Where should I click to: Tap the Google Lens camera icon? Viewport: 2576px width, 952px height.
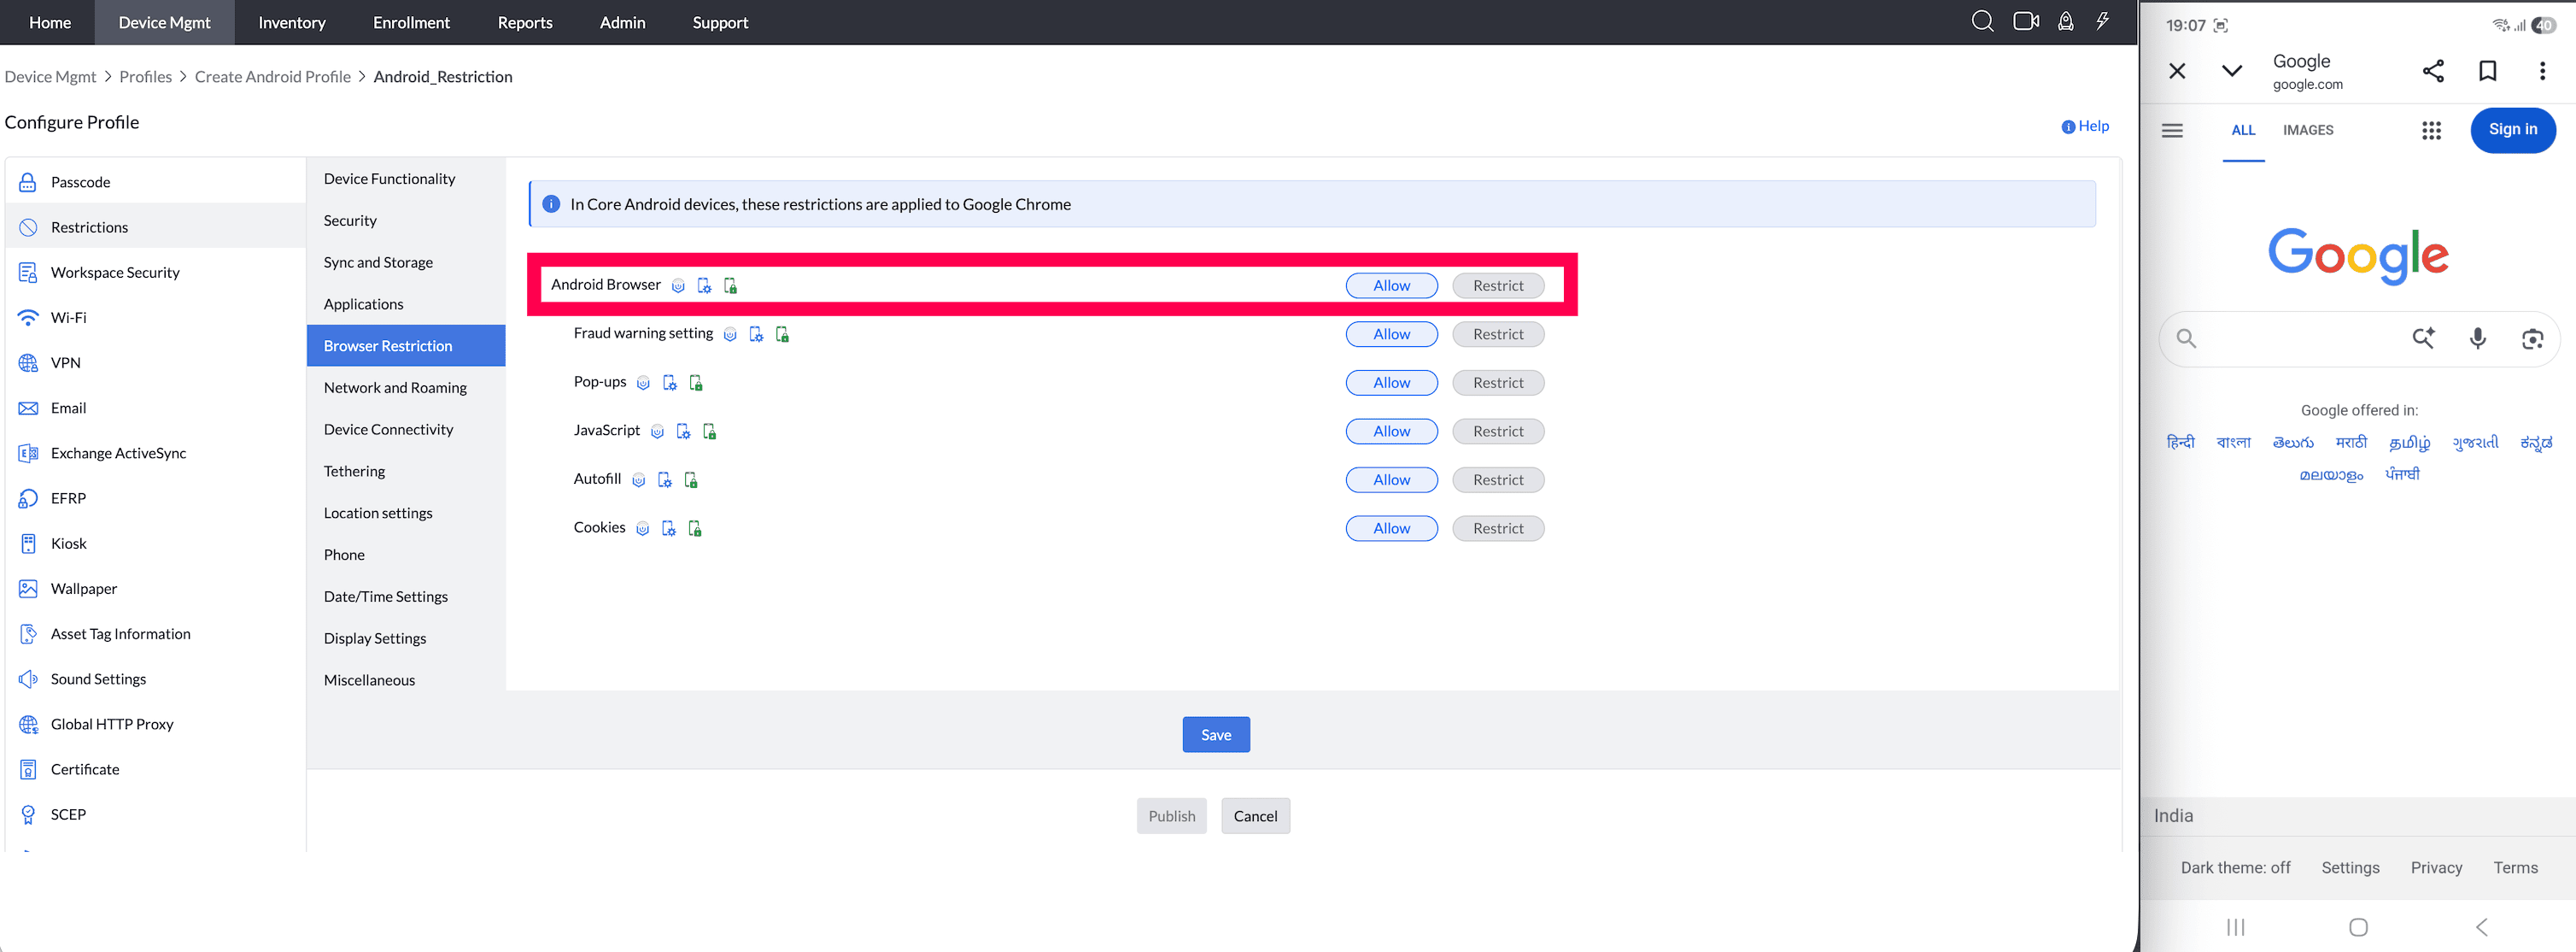[x=2532, y=339]
